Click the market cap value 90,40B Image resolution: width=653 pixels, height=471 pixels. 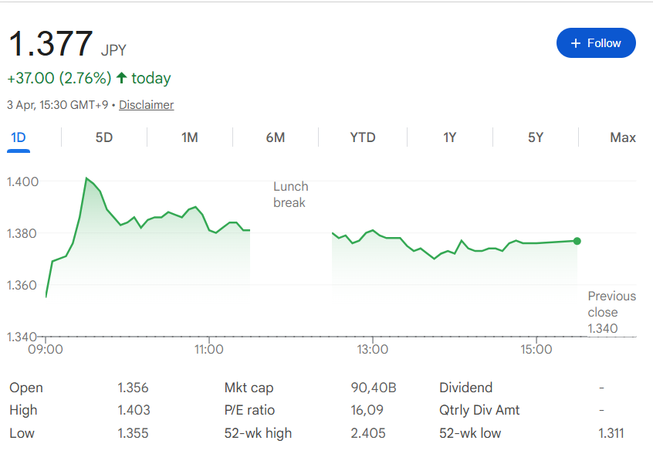pos(373,388)
